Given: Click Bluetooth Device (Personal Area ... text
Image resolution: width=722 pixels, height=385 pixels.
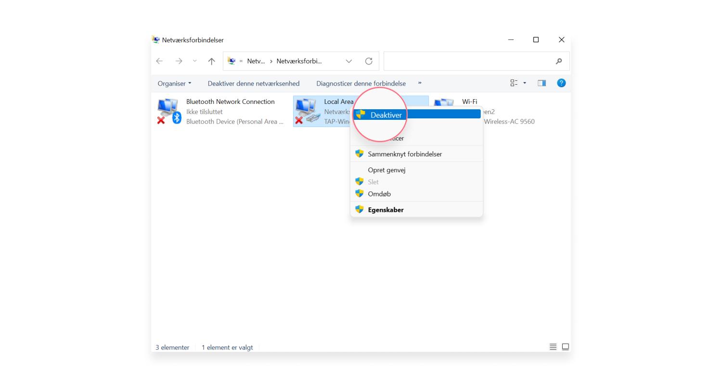Looking at the screenshot, I should click(x=235, y=122).
